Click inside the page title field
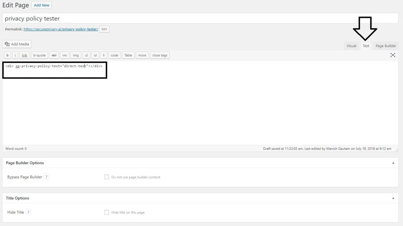Image resolution: width=403 pixels, height=226 pixels. click(x=157, y=18)
